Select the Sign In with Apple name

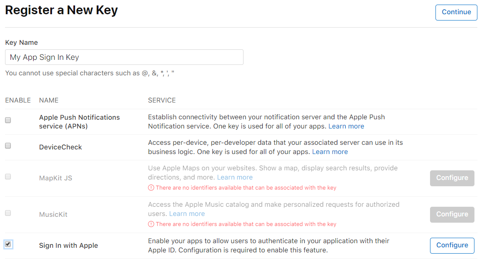point(68,245)
